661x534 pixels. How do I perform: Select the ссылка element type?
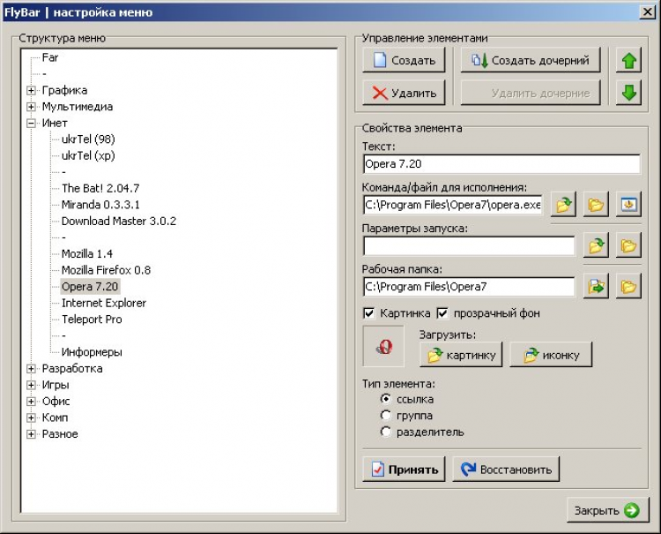tap(385, 399)
